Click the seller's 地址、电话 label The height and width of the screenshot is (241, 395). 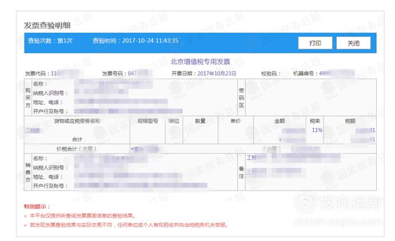[47, 177]
